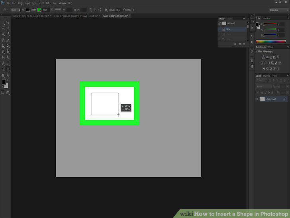Viewport: 290px width, 218px height.
Task: Click the green Stroke color swatch
Action: 39,10
